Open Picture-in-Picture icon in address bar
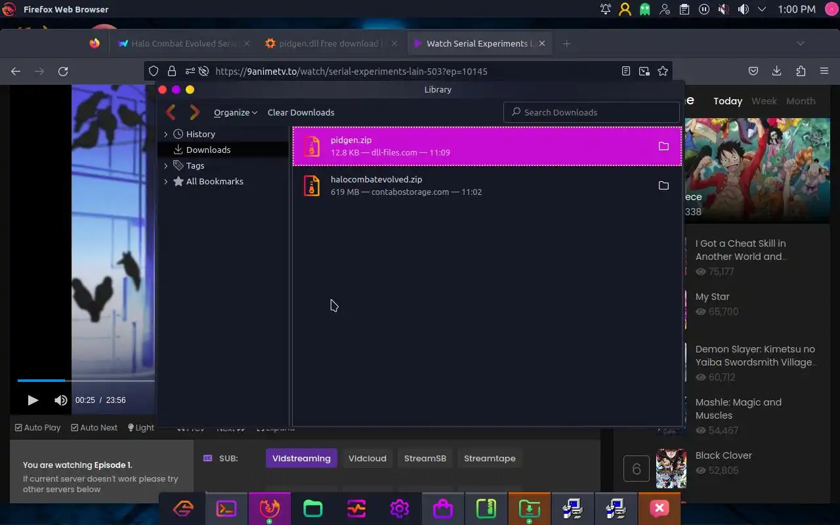Viewport: 840px width, 525px height. [644, 71]
